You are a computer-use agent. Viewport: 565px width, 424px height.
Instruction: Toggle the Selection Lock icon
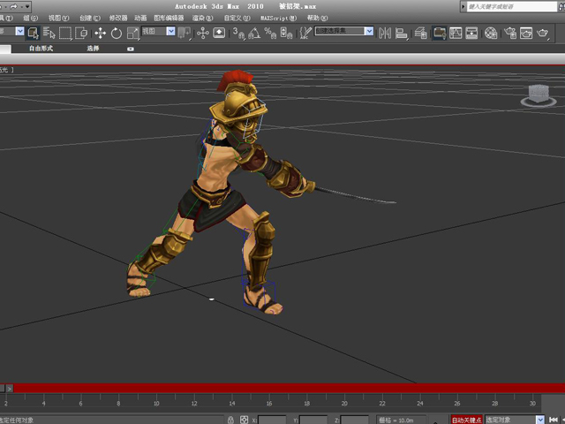pos(230,420)
